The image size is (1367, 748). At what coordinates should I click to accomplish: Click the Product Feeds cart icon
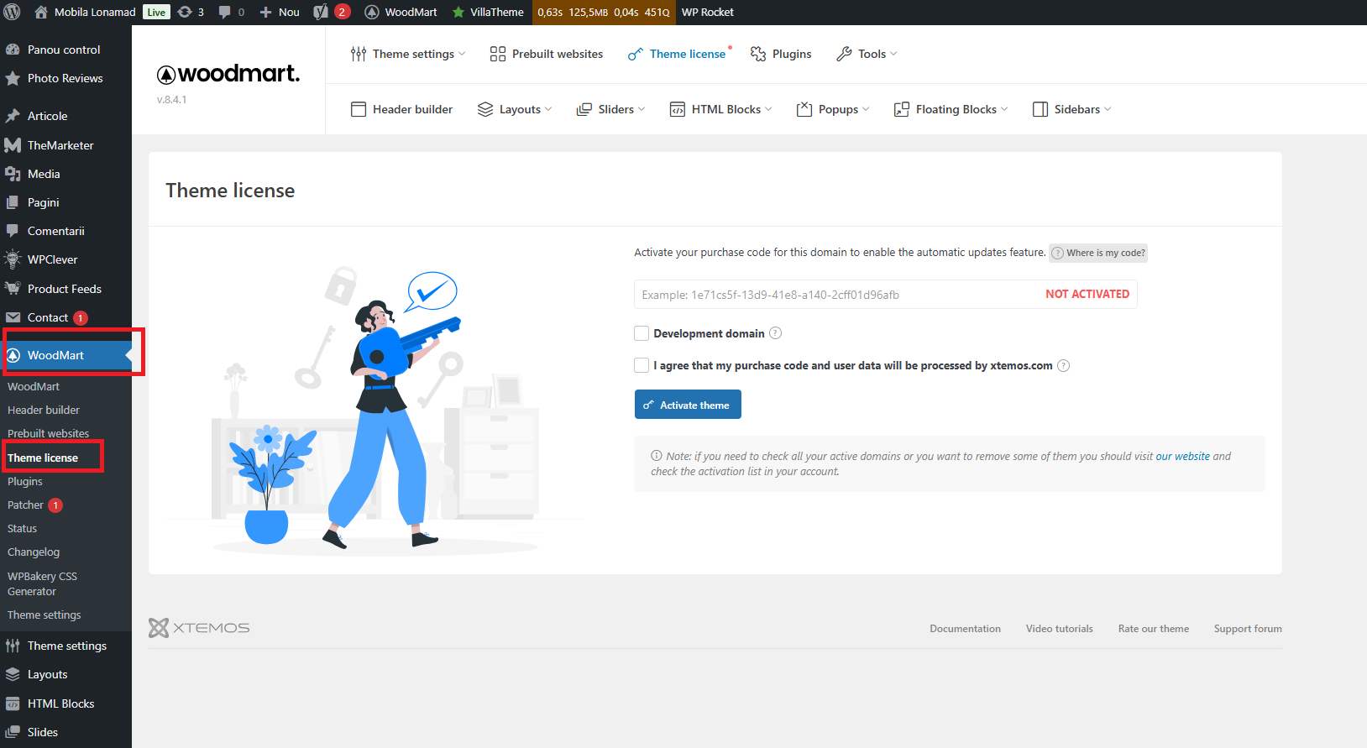tap(13, 289)
